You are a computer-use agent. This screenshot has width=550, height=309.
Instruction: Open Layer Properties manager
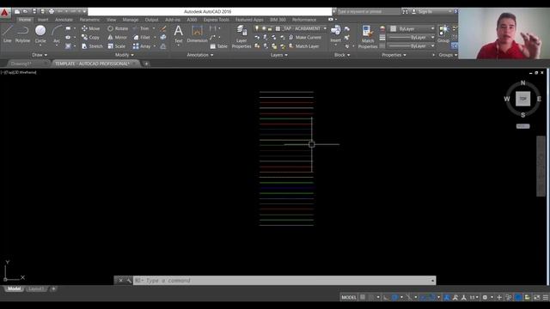click(x=241, y=37)
